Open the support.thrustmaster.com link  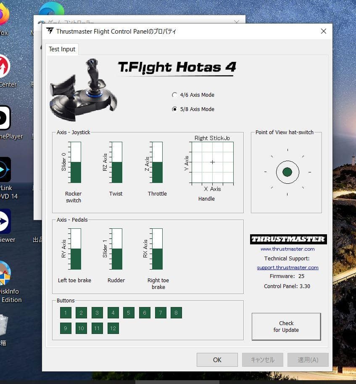click(x=287, y=267)
